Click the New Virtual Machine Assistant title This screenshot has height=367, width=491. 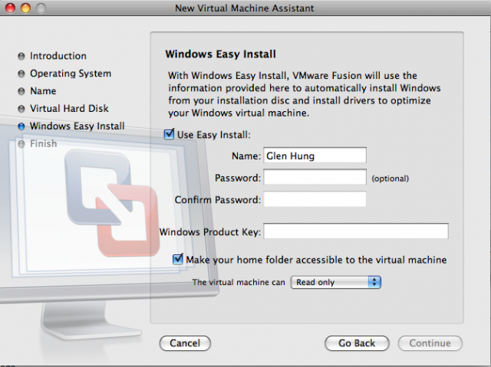[x=244, y=8]
